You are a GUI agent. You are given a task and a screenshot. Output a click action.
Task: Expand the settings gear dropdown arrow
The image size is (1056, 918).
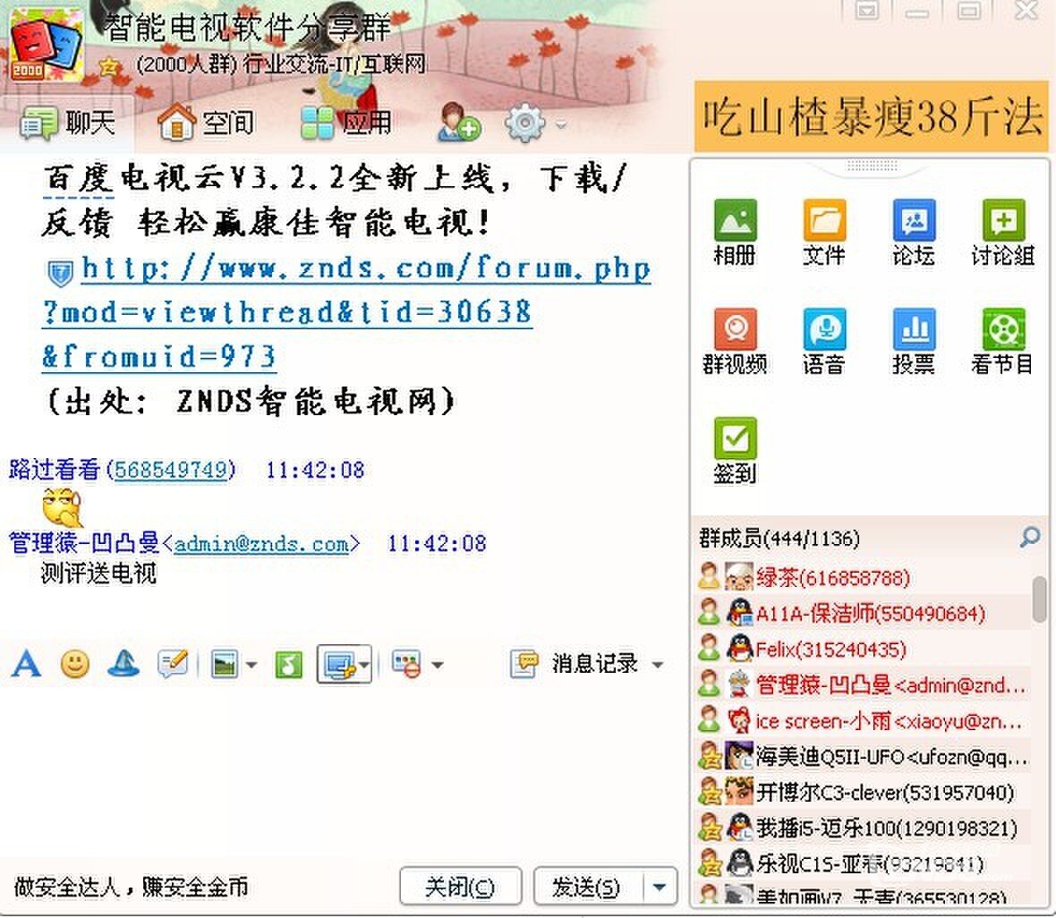pos(559,124)
